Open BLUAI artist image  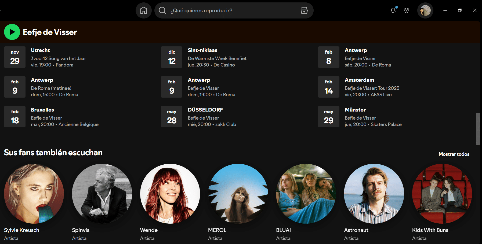(x=306, y=194)
